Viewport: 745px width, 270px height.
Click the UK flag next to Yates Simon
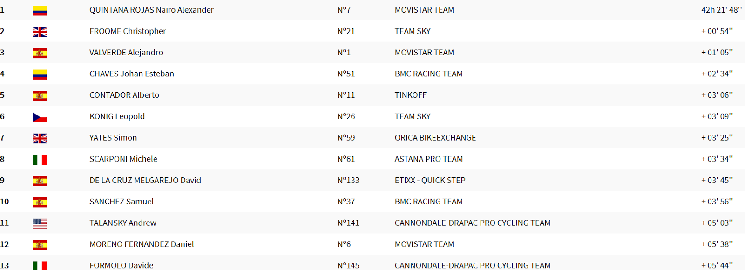coord(40,138)
